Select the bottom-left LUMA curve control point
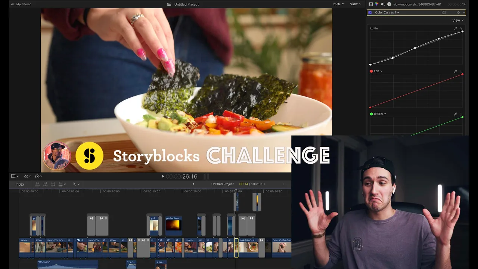 (x=370, y=65)
